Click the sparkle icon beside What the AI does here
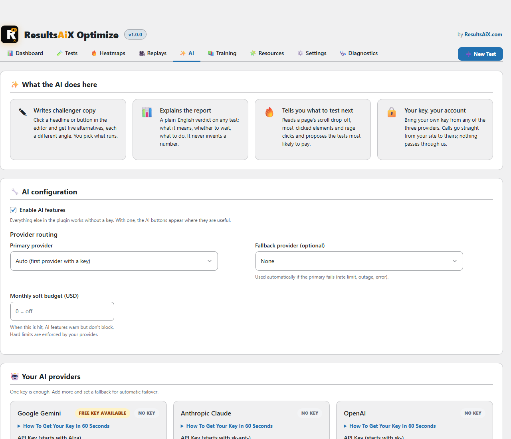The width and height of the screenshot is (511, 439). [x=15, y=85]
